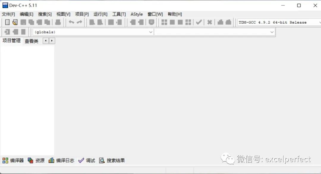Open the 运行[R] menu
Viewport: 321px width, 174px height.
click(x=100, y=14)
